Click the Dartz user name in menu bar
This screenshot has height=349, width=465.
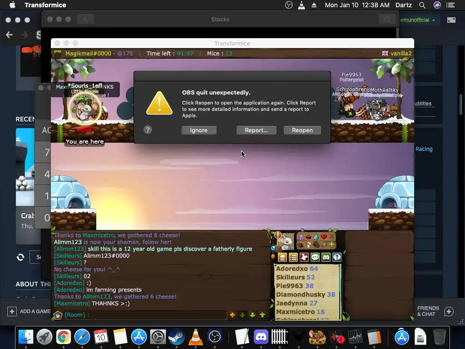(x=404, y=5)
